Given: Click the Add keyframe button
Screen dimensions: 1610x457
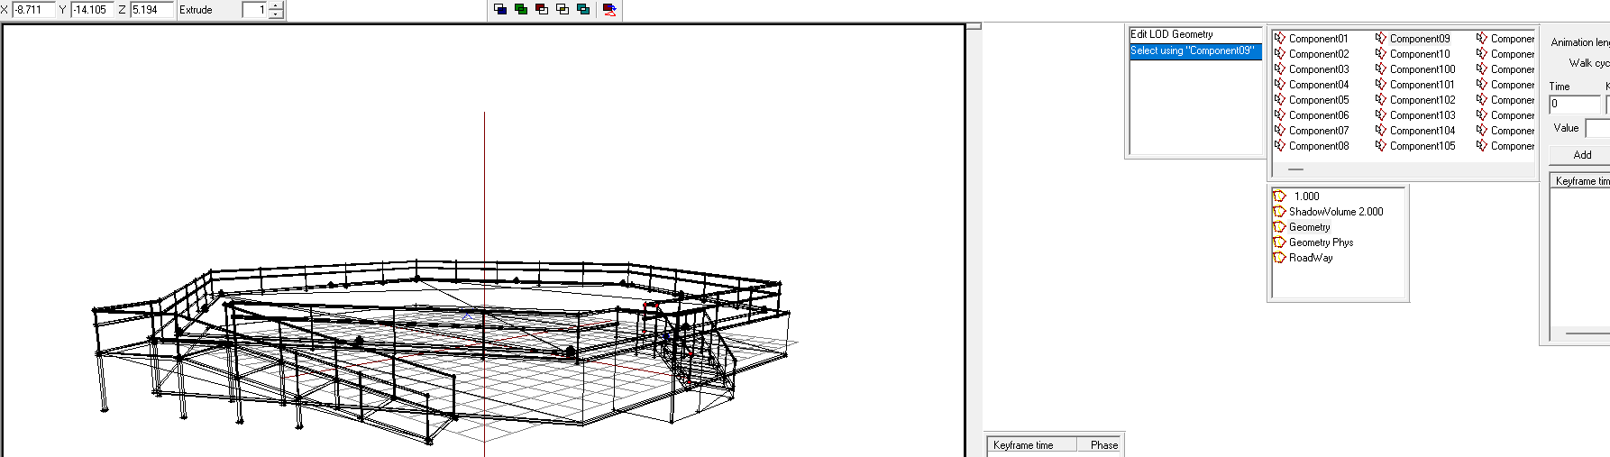Looking at the screenshot, I should click(x=1581, y=155).
